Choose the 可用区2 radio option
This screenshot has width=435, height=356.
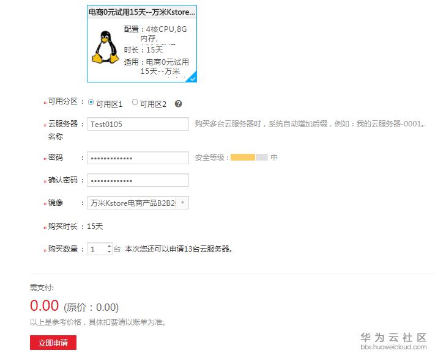[x=135, y=102]
